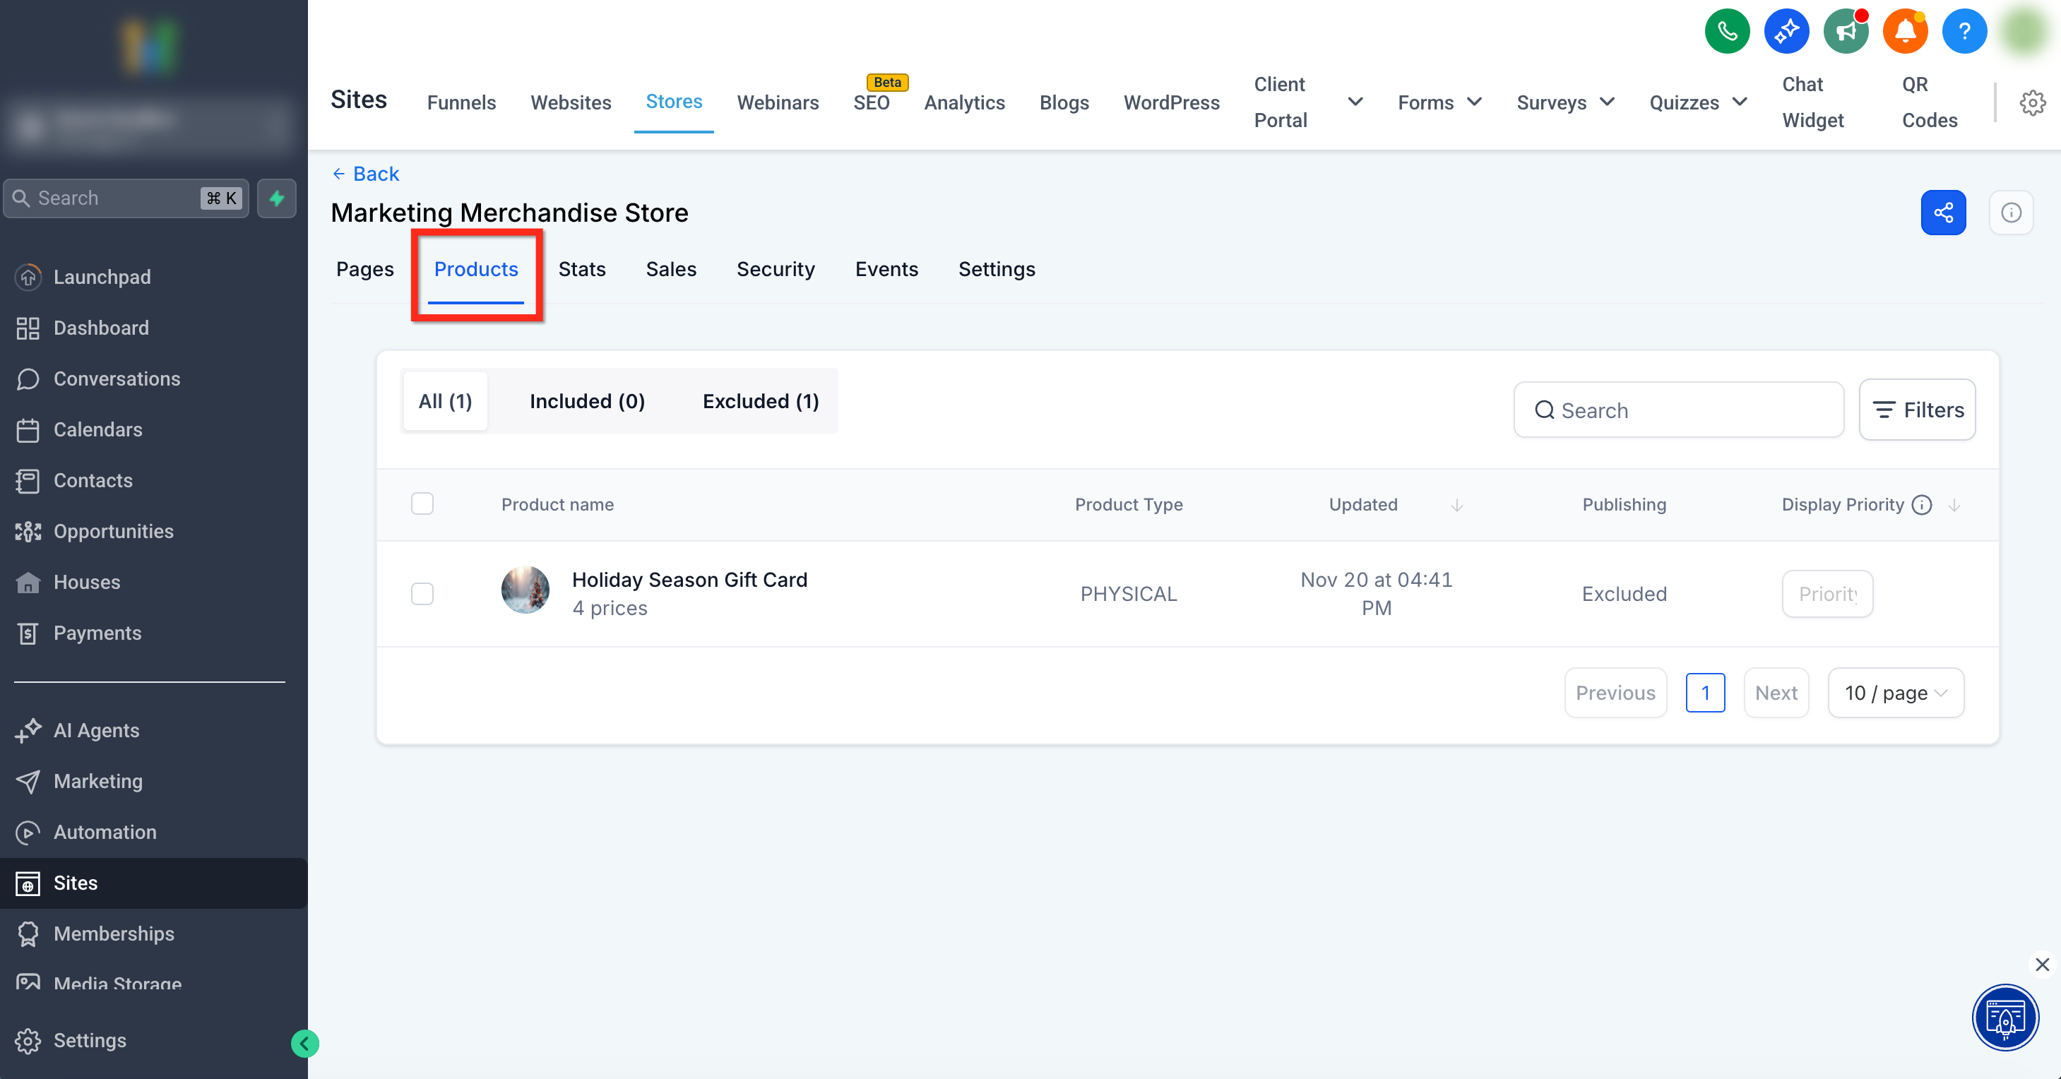Check the select-all products checkbox

click(422, 504)
